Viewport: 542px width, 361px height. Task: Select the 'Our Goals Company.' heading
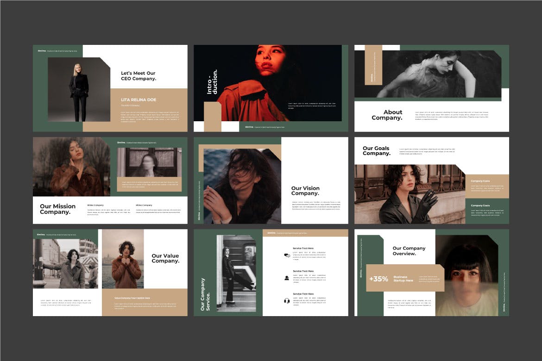376,151
